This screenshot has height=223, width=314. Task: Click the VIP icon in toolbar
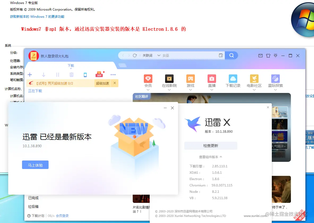(99, 74)
